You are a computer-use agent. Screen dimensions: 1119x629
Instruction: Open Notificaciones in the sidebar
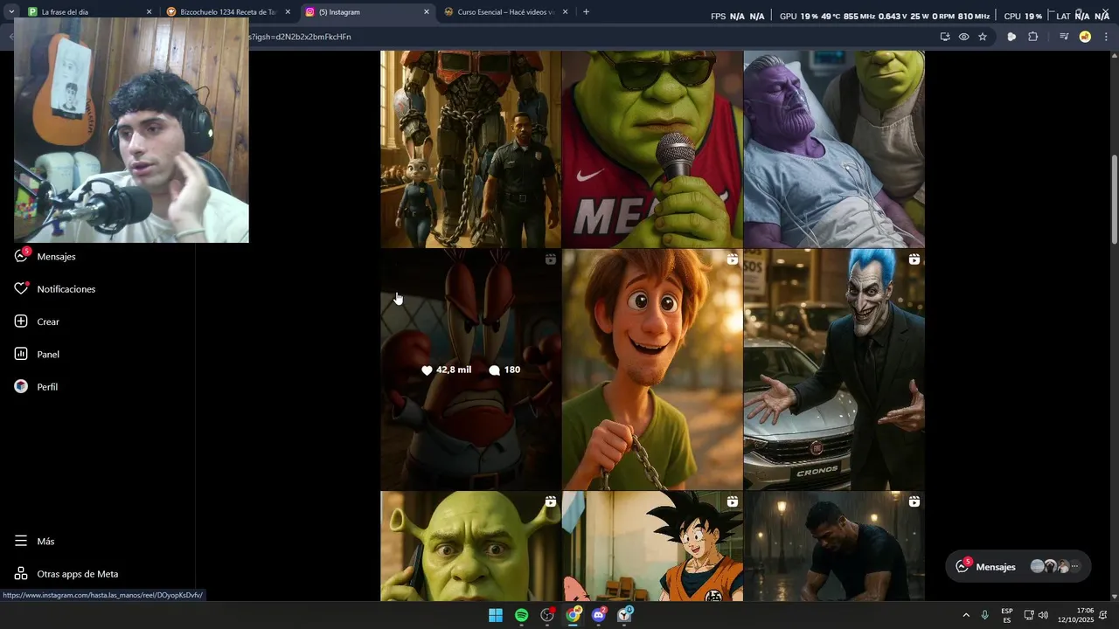coord(66,289)
